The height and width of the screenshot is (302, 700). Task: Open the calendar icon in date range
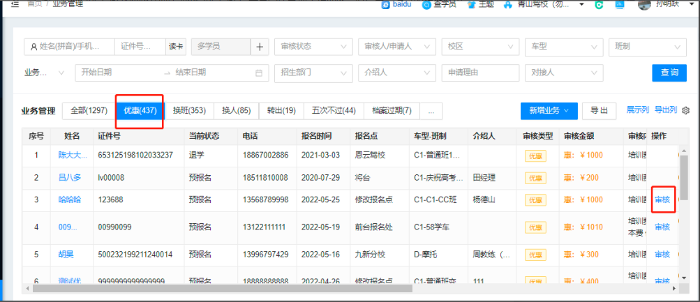[x=259, y=73]
